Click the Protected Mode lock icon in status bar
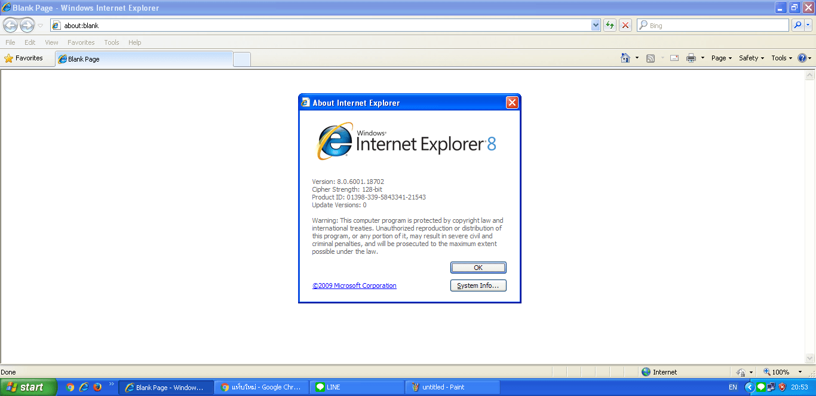Screen dimensions: 816x396 point(741,372)
